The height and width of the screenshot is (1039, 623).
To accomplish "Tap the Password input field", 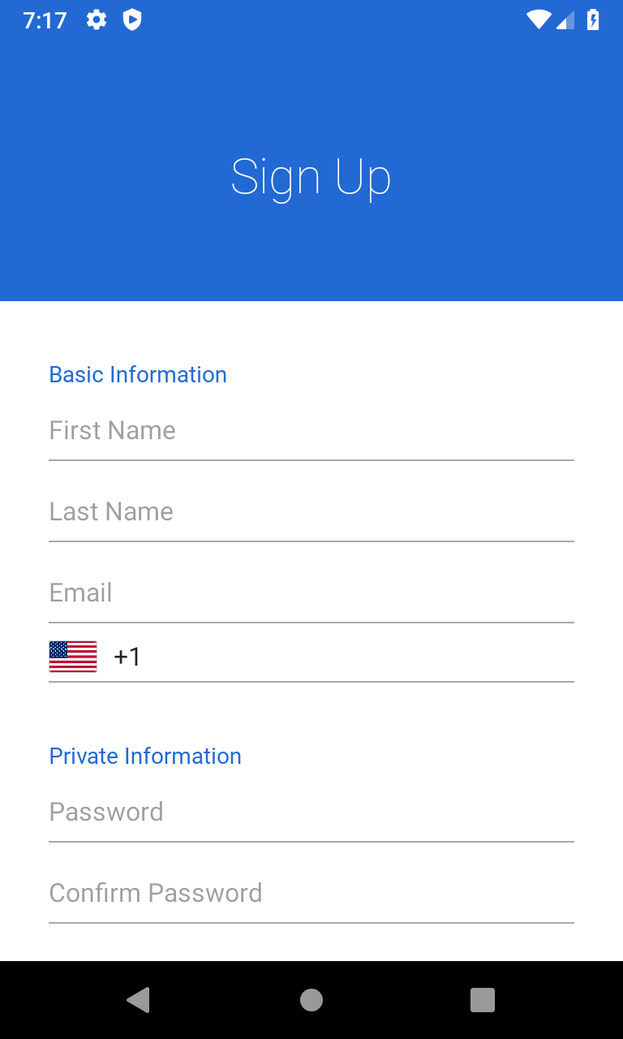I will click(311, 813).
